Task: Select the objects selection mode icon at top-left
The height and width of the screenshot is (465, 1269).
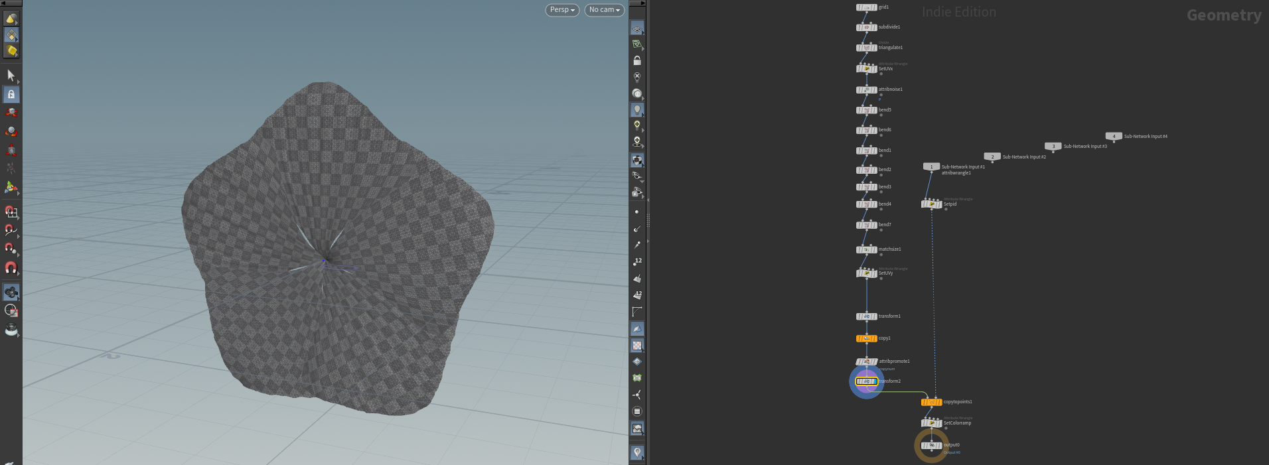Action: (x=11, y=19)
